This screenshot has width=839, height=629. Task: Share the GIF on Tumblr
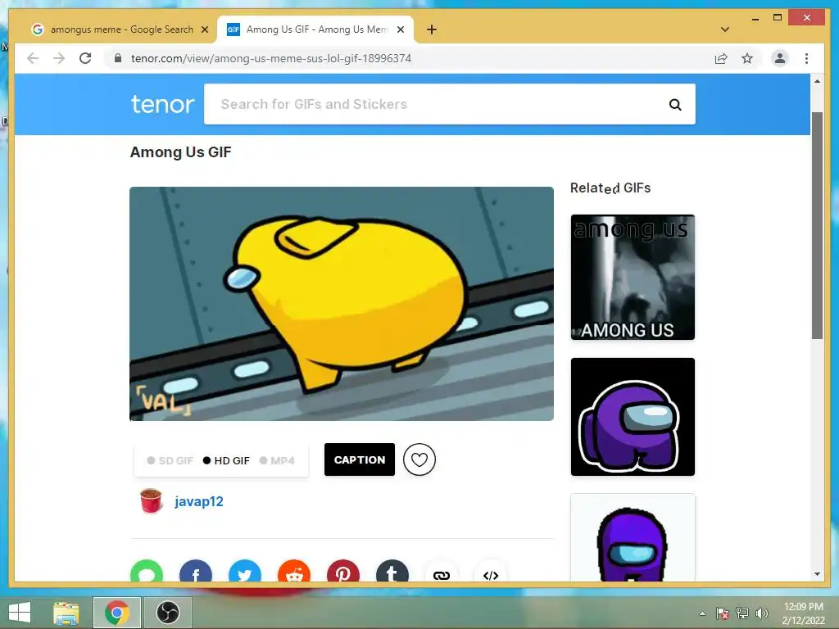(392, 571)
